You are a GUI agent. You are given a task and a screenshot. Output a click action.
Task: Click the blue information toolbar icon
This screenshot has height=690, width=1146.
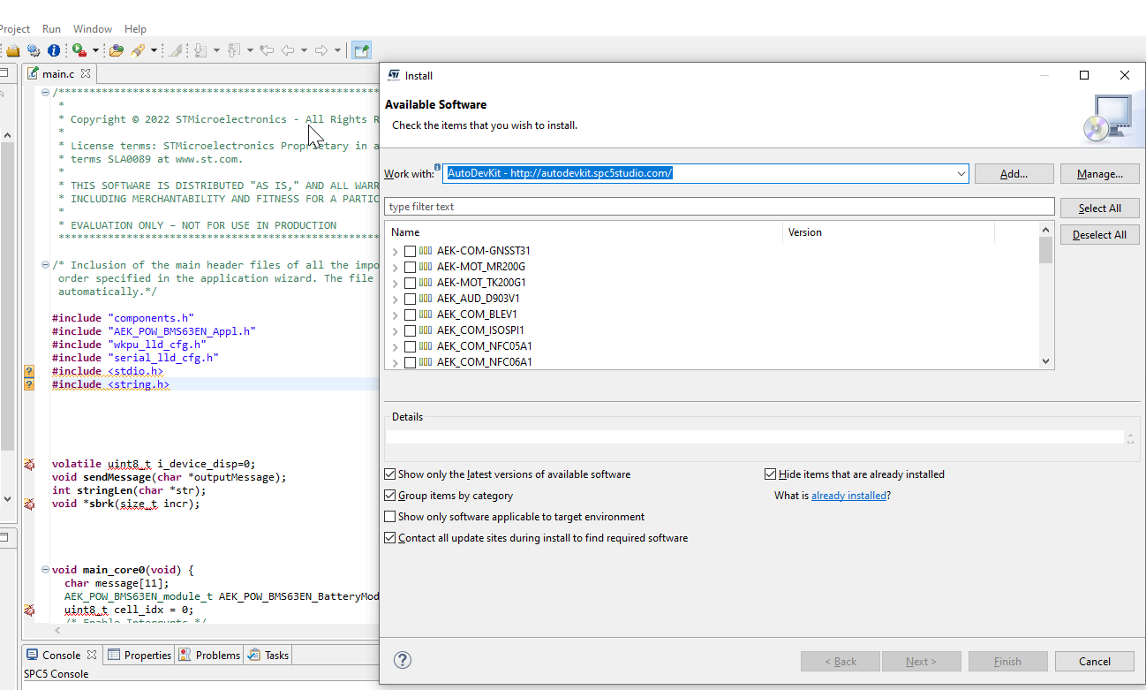tap(54, 50)
